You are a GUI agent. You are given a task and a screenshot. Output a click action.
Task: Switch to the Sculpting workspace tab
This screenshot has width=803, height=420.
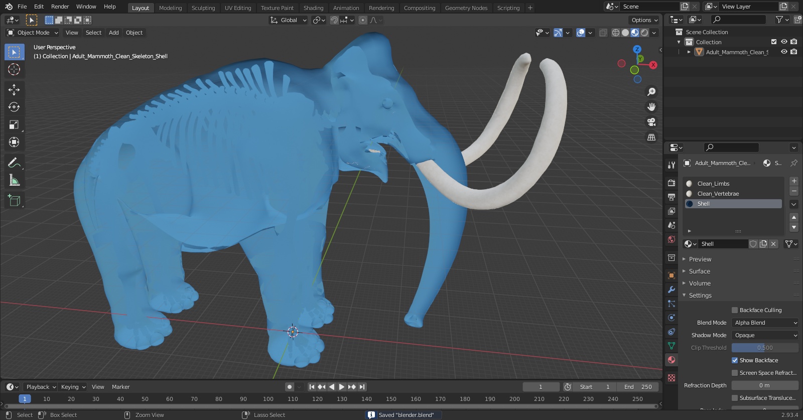(x=203, y=8)
